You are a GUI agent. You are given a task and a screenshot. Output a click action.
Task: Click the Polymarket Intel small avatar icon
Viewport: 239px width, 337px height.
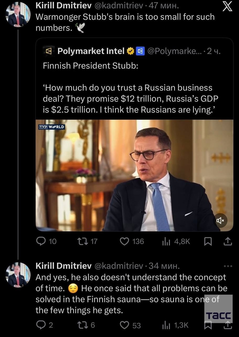pyautogui.click(x=49, y=51)
